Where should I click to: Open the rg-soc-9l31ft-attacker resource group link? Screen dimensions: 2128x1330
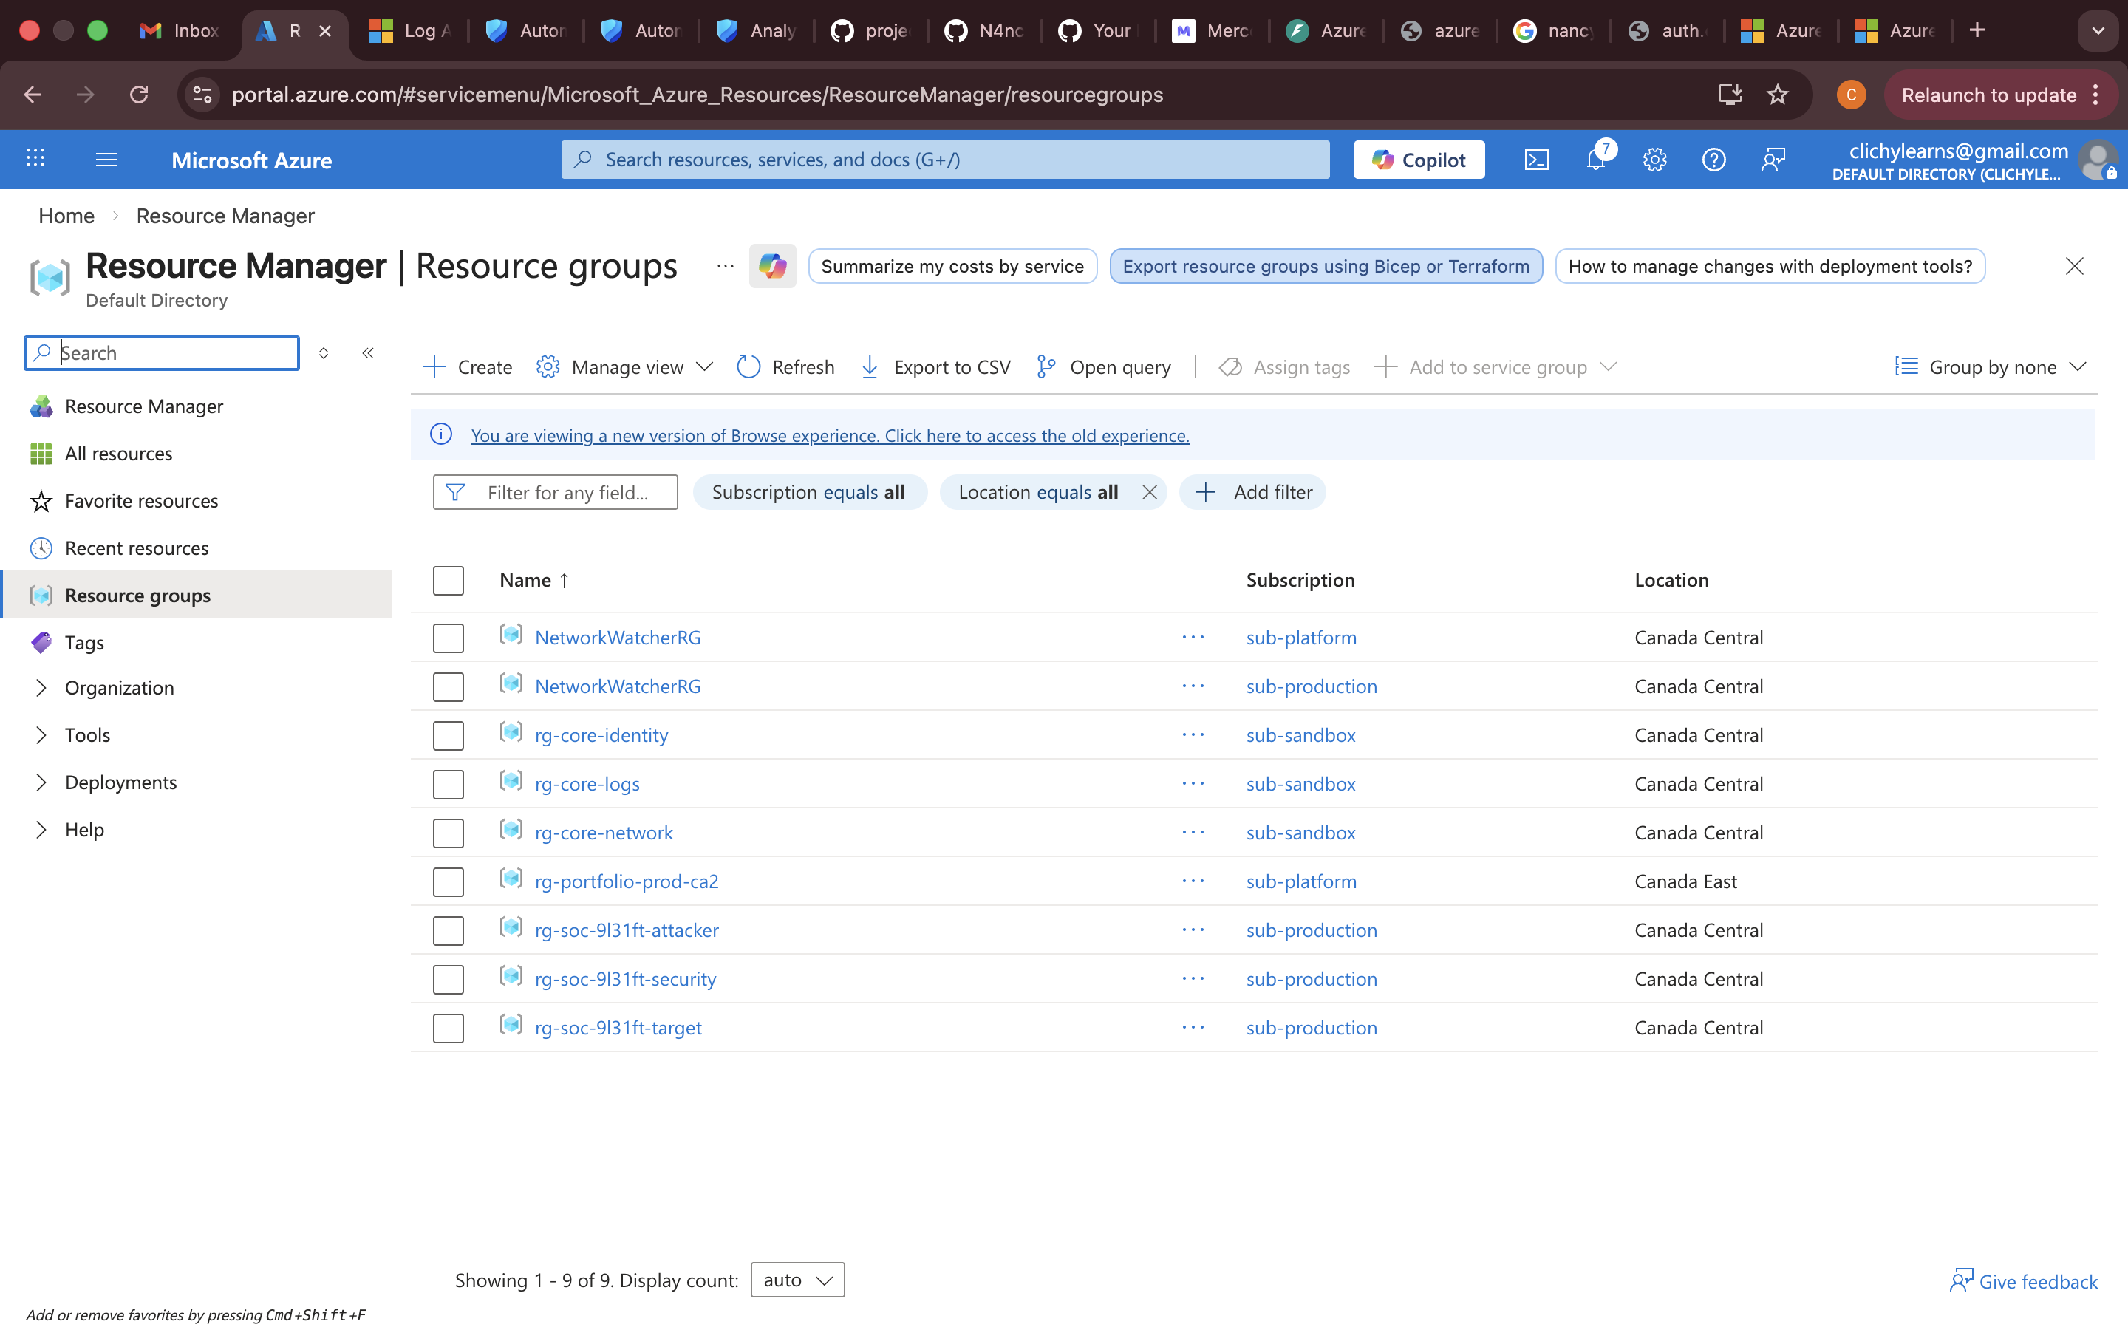(626, 930)
